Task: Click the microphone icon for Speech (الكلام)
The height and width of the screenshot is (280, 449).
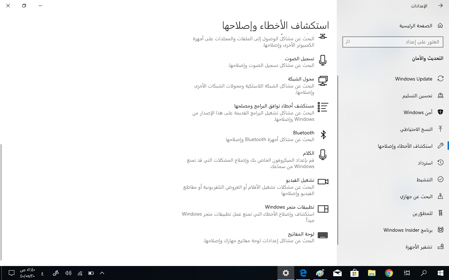Action: (323, 155)
